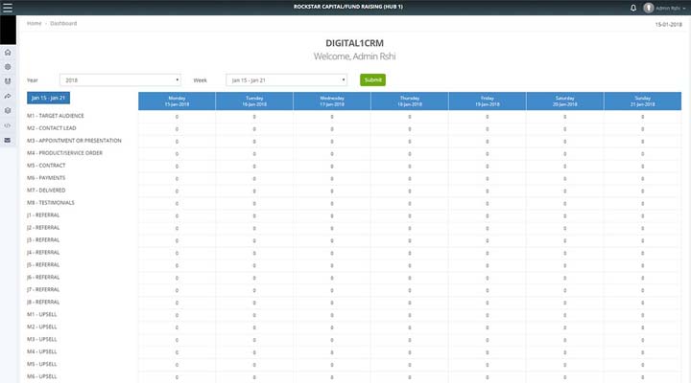Click the M7 - DELIVERED row label
This screenshot has height=383, width=691.
[x=46, y=191]
